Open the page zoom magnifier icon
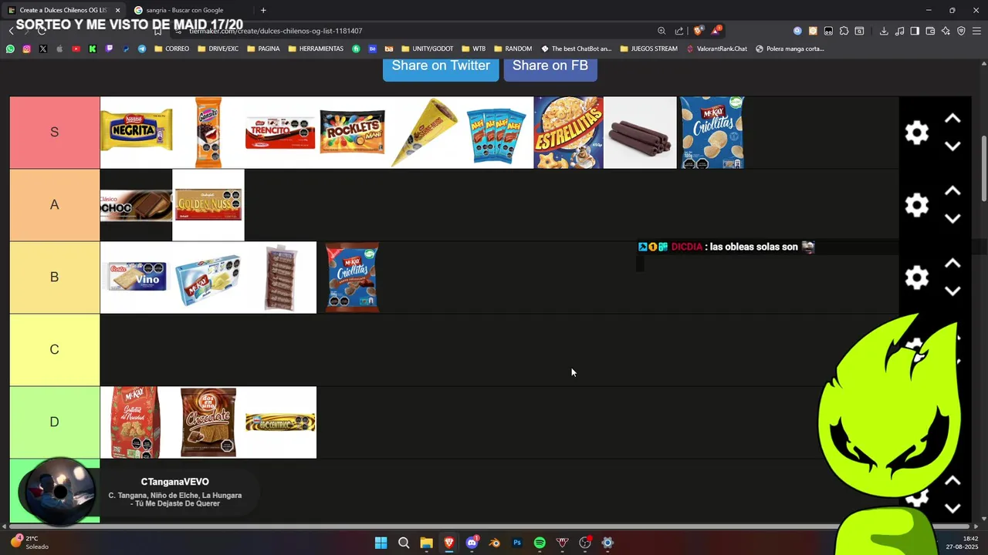This screenshot has width=988, height=555. point(661,31)
